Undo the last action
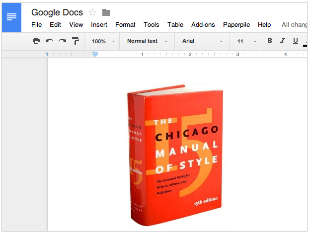Viewport: 310px width, 235px height. [x=49, y=41]
